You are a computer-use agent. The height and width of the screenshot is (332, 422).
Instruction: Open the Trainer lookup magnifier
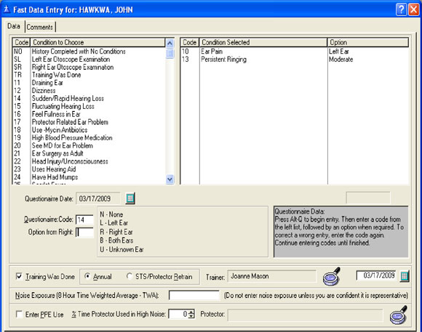click(332, 276)
